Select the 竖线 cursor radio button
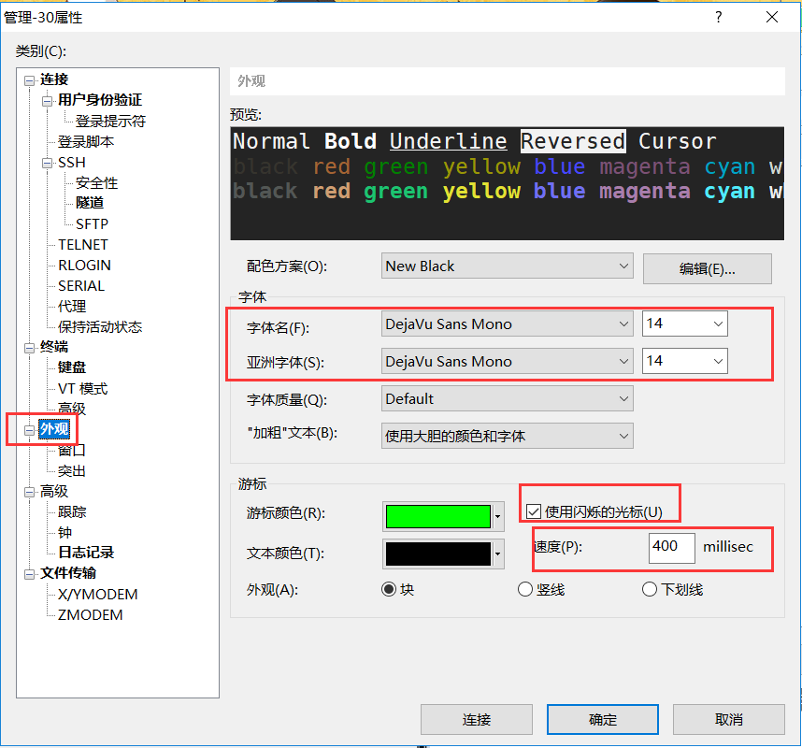This screenshot has width=802, height=748. coord(524,589)
